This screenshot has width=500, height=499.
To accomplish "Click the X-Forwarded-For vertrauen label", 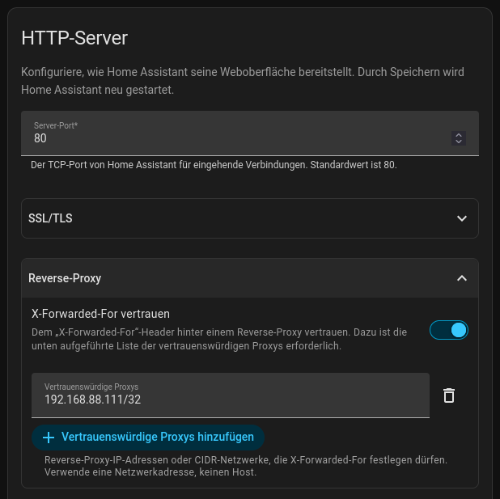I will pyautogui.click(x=100, y=314).
